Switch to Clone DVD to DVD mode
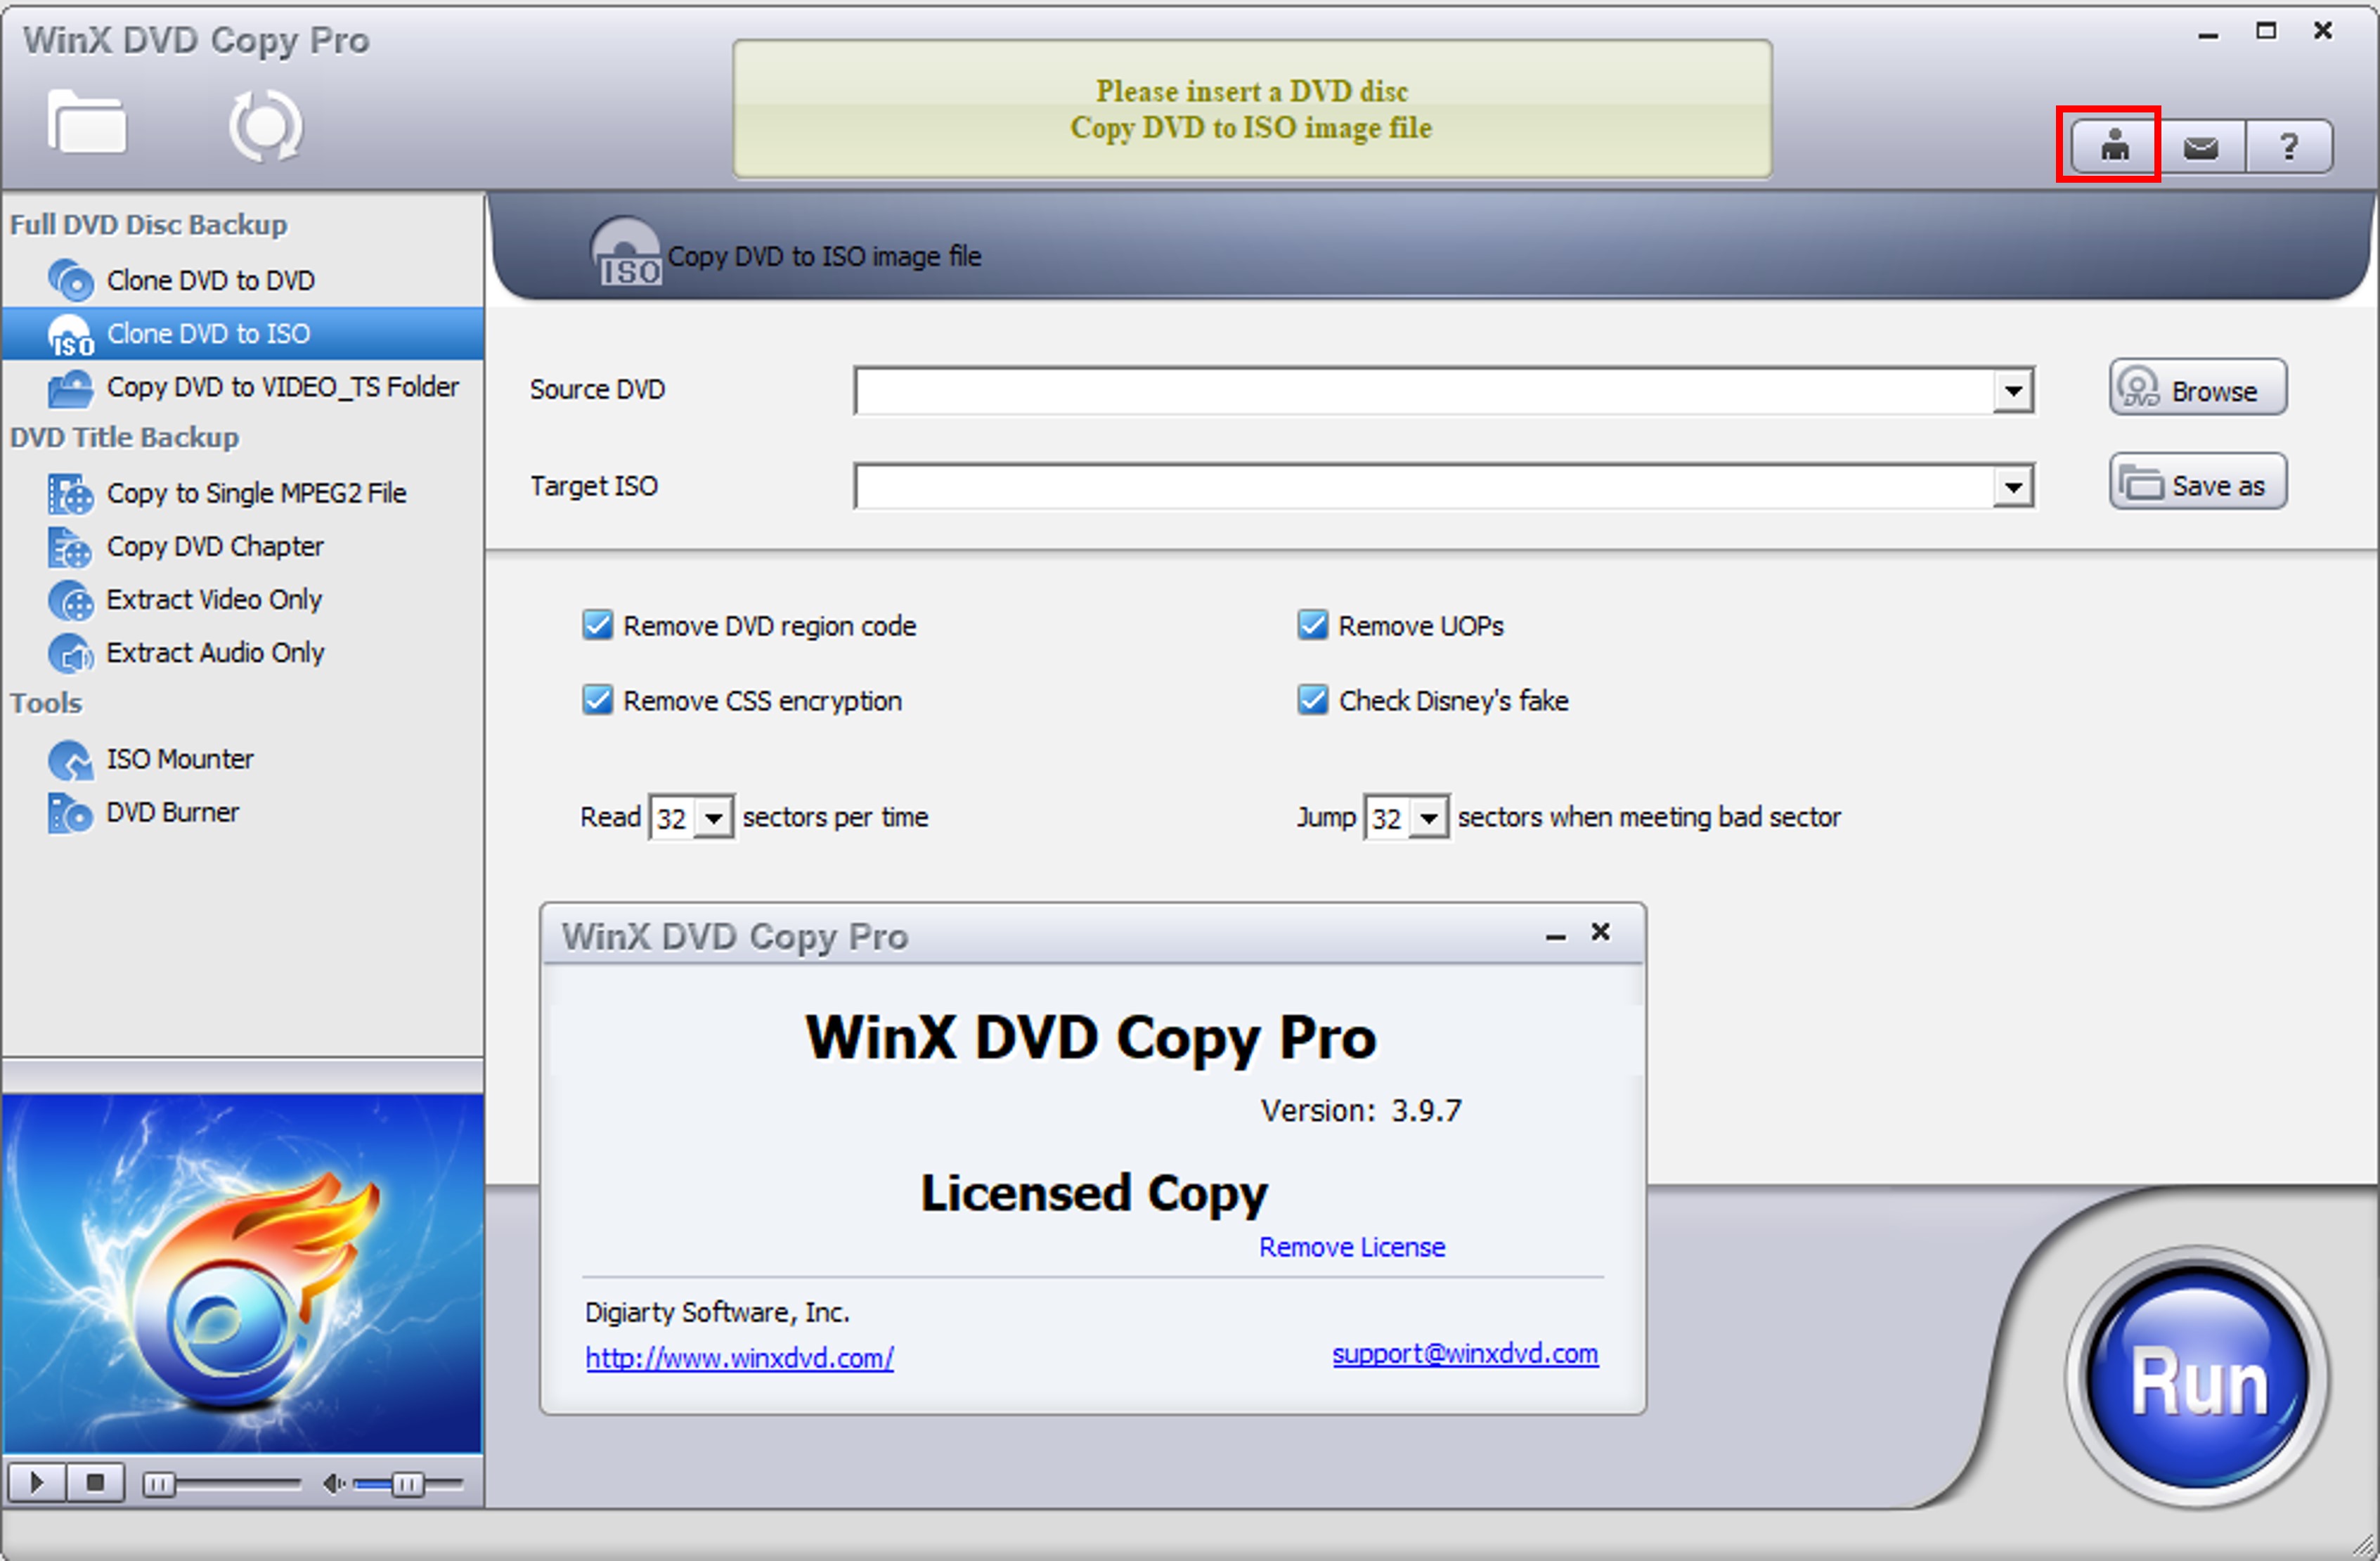 [210, 280]
